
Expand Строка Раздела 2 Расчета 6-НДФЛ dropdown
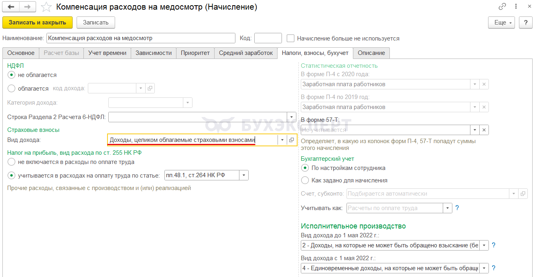click(292, 117)
